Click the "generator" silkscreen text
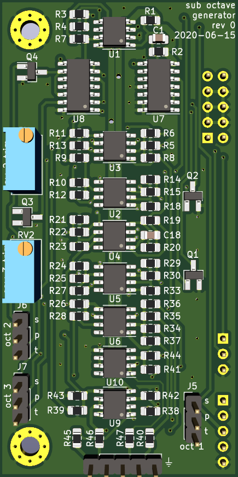The image size is (238, 477). tap(214, 15)
